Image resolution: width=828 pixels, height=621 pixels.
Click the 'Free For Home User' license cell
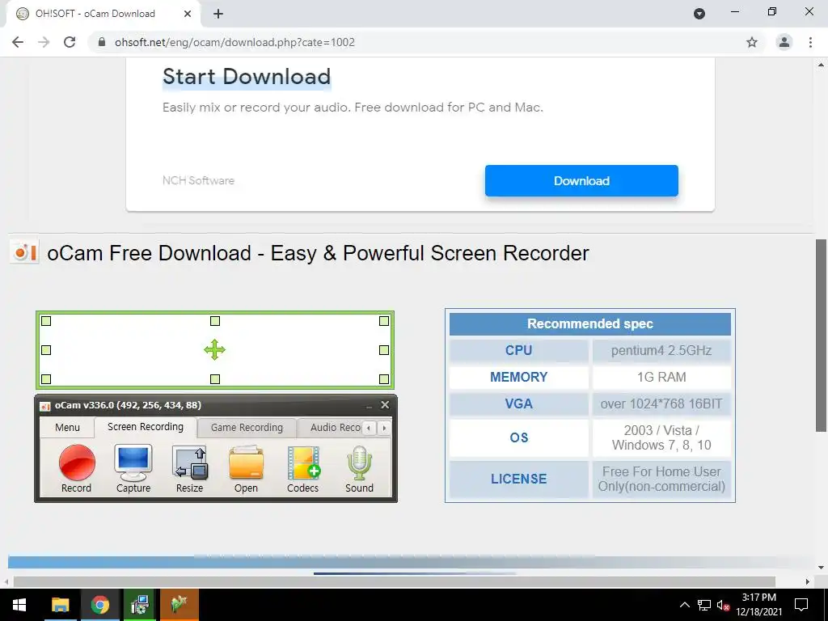click(661, 479)
